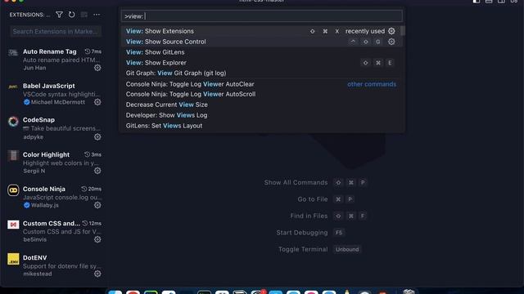Screen dimensions: 524x294
Task: Open CodeSnap extension logo
Action: pos(13,122)
